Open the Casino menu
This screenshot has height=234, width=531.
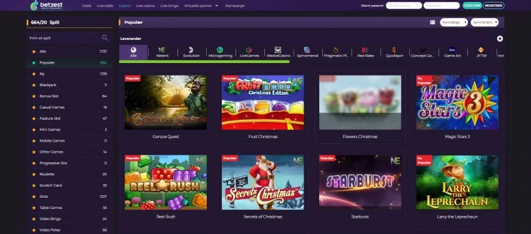[x=124, y=6]
